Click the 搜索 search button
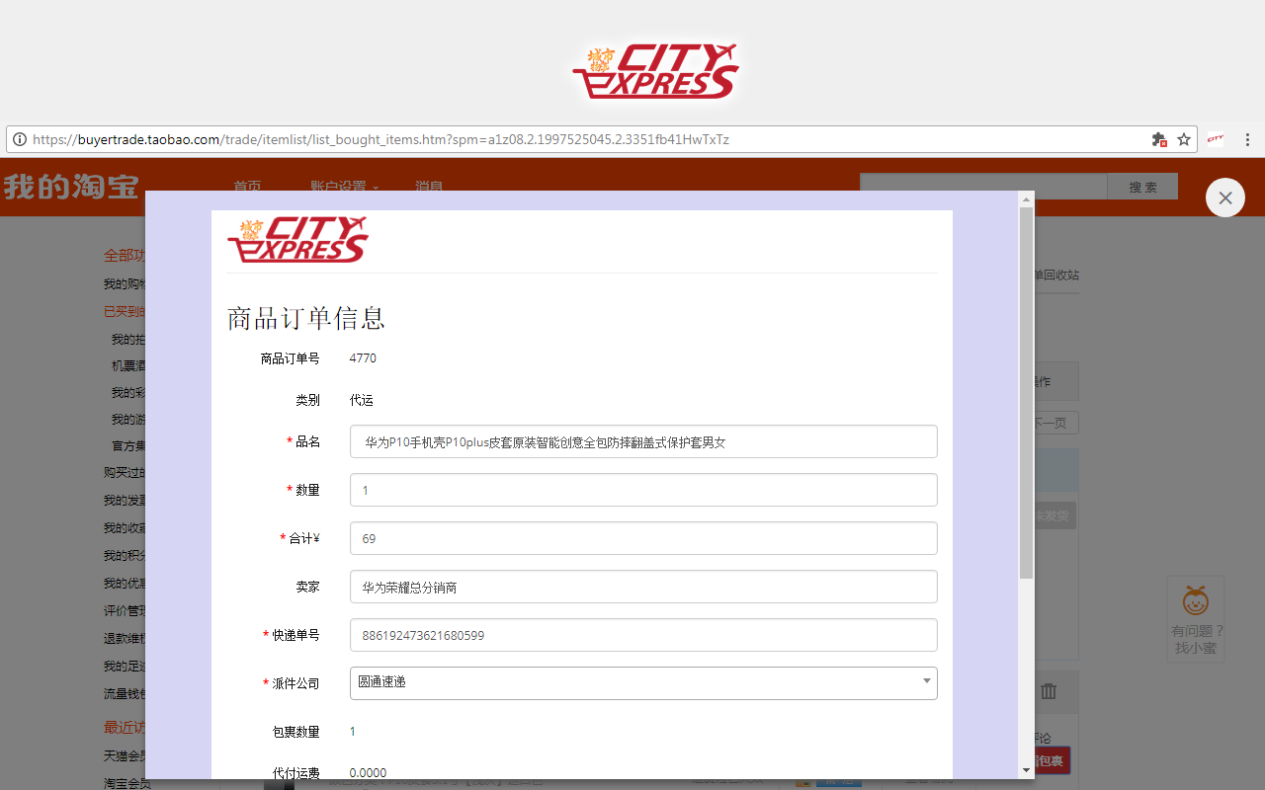1265x790 pixels. [x=1142, y=187]
